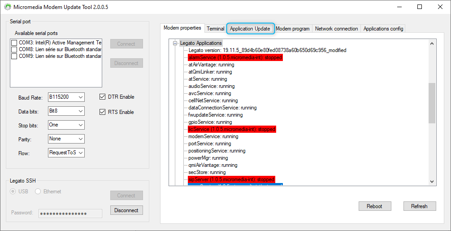Open the Baud Rate dropdown
The width and height of the screenshot is (451, 231).
[x=66, y=97]
